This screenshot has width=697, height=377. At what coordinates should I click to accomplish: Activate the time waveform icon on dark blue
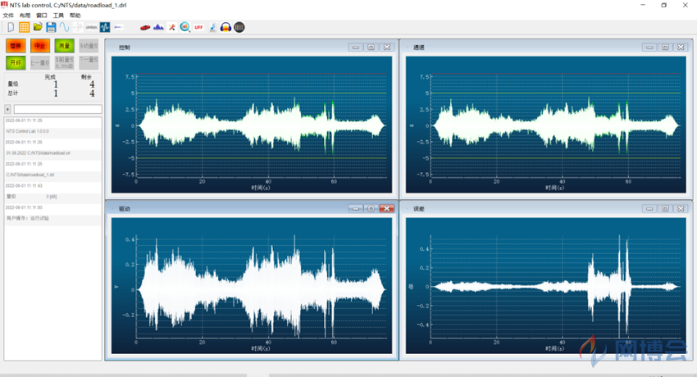coord(105,27)
